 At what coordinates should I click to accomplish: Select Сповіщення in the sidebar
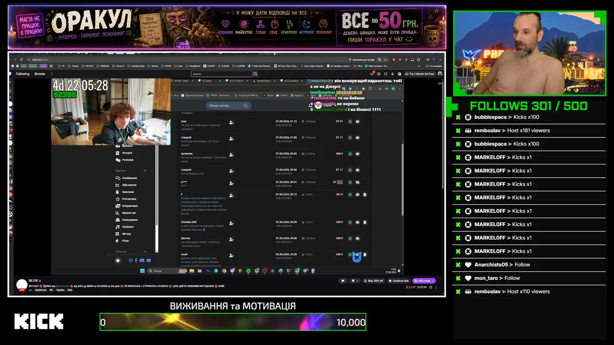tap(127, 178)
